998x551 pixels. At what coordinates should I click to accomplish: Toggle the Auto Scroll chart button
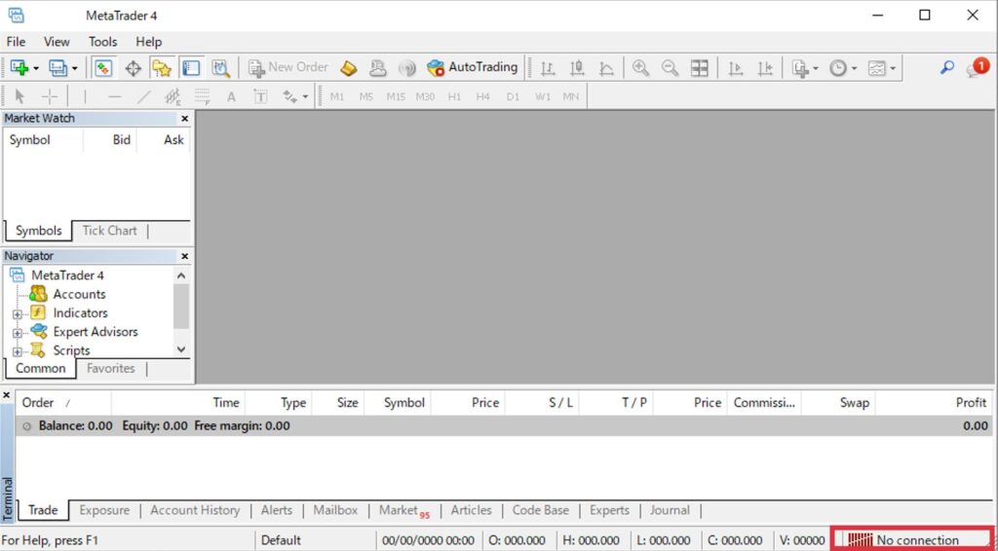click(736, 68)
